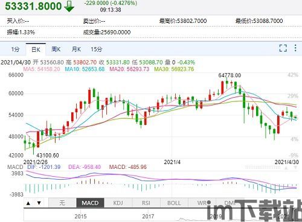Click the current price 53331.8000
This screenshot has width=302, height=222.
[33, 6]
